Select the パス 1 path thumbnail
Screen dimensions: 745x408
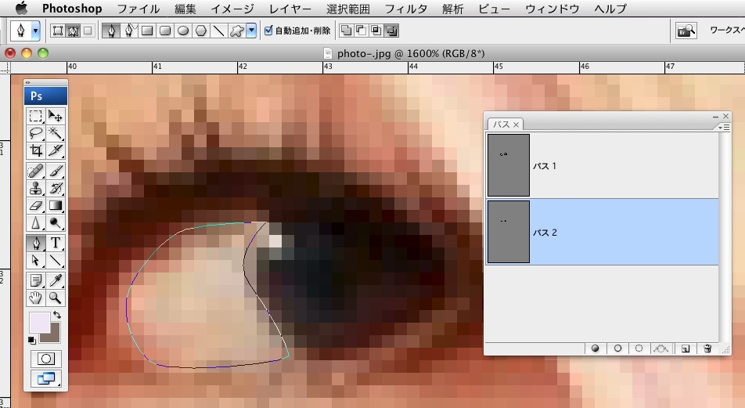point(508,165)
